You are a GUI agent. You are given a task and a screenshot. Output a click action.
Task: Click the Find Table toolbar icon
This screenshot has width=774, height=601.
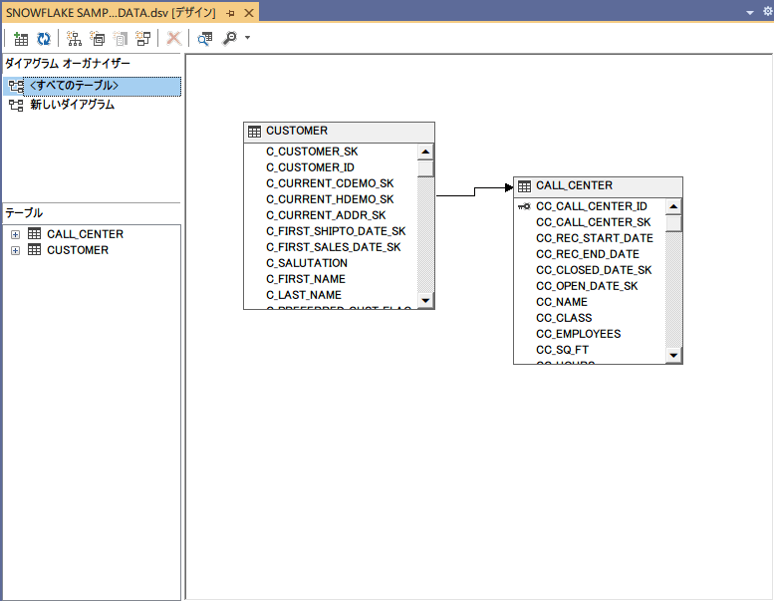click(204, 39)
